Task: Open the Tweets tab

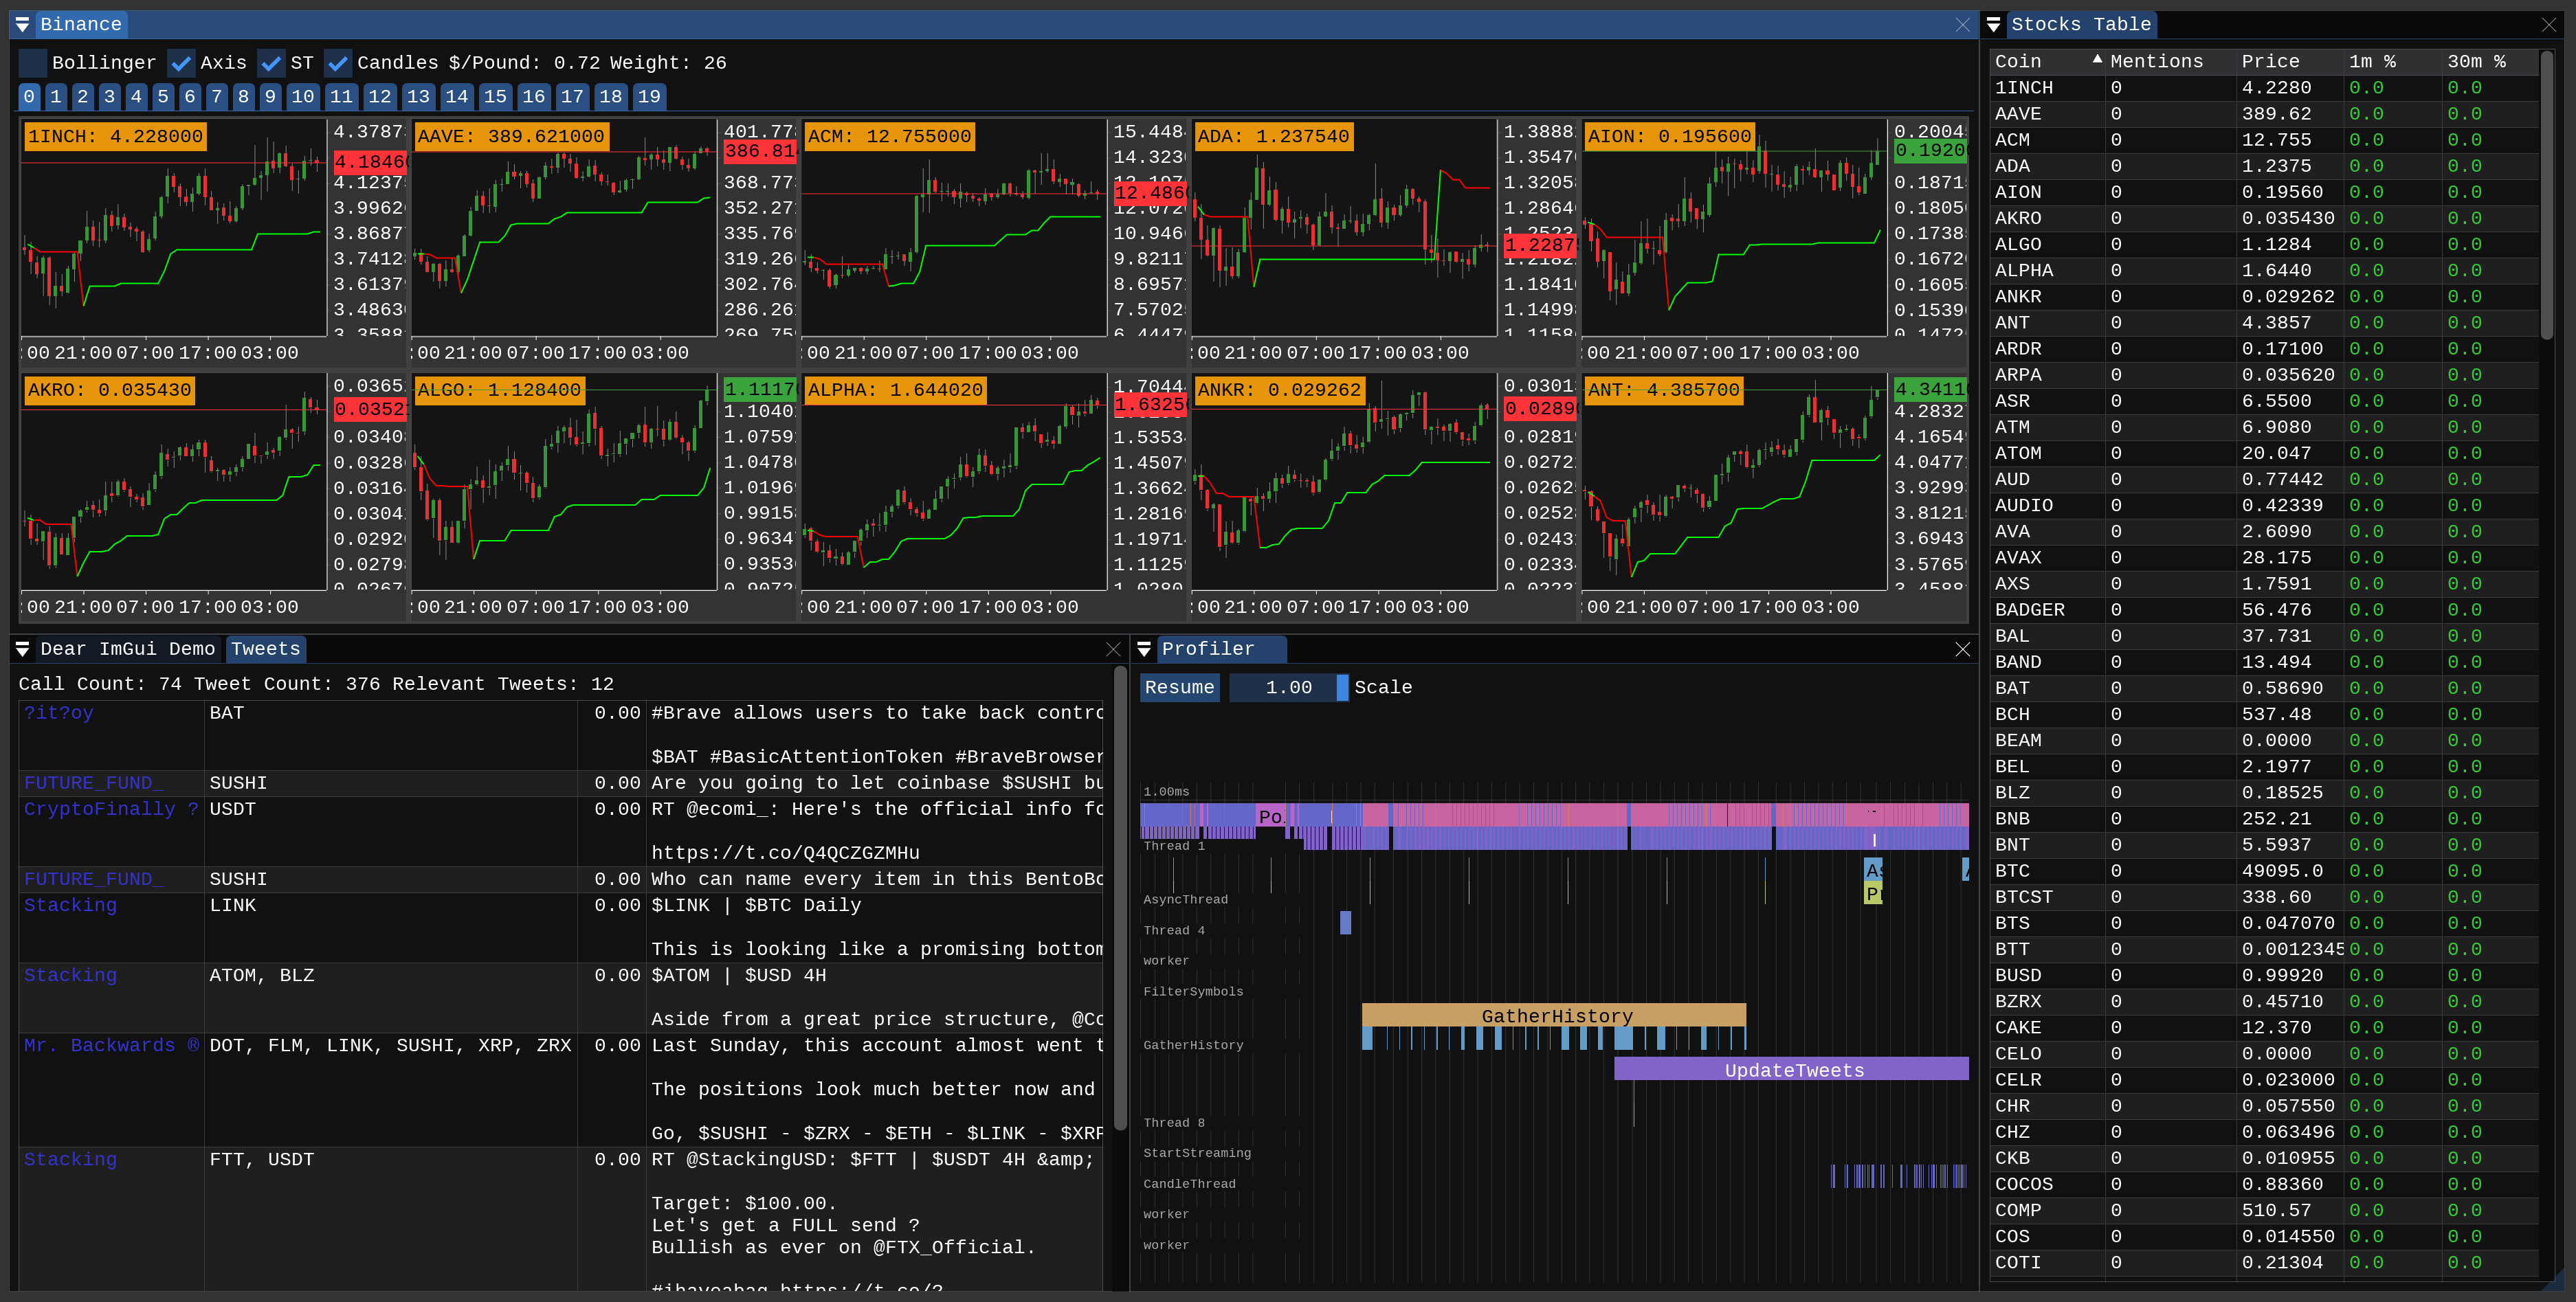Action: click(265, 650)
